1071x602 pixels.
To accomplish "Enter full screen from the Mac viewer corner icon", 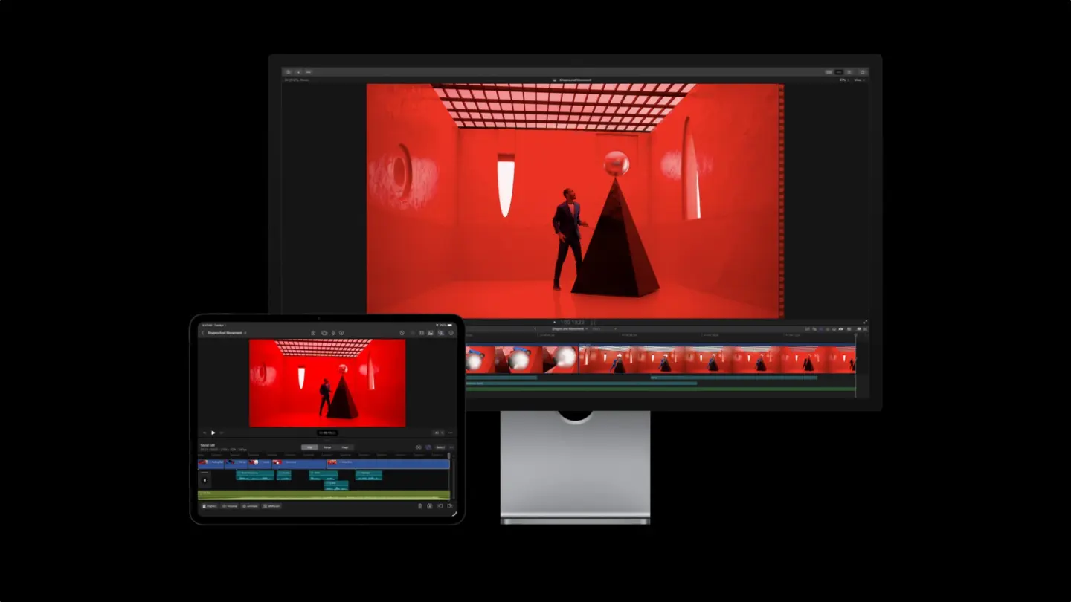I will coord(865,322).
